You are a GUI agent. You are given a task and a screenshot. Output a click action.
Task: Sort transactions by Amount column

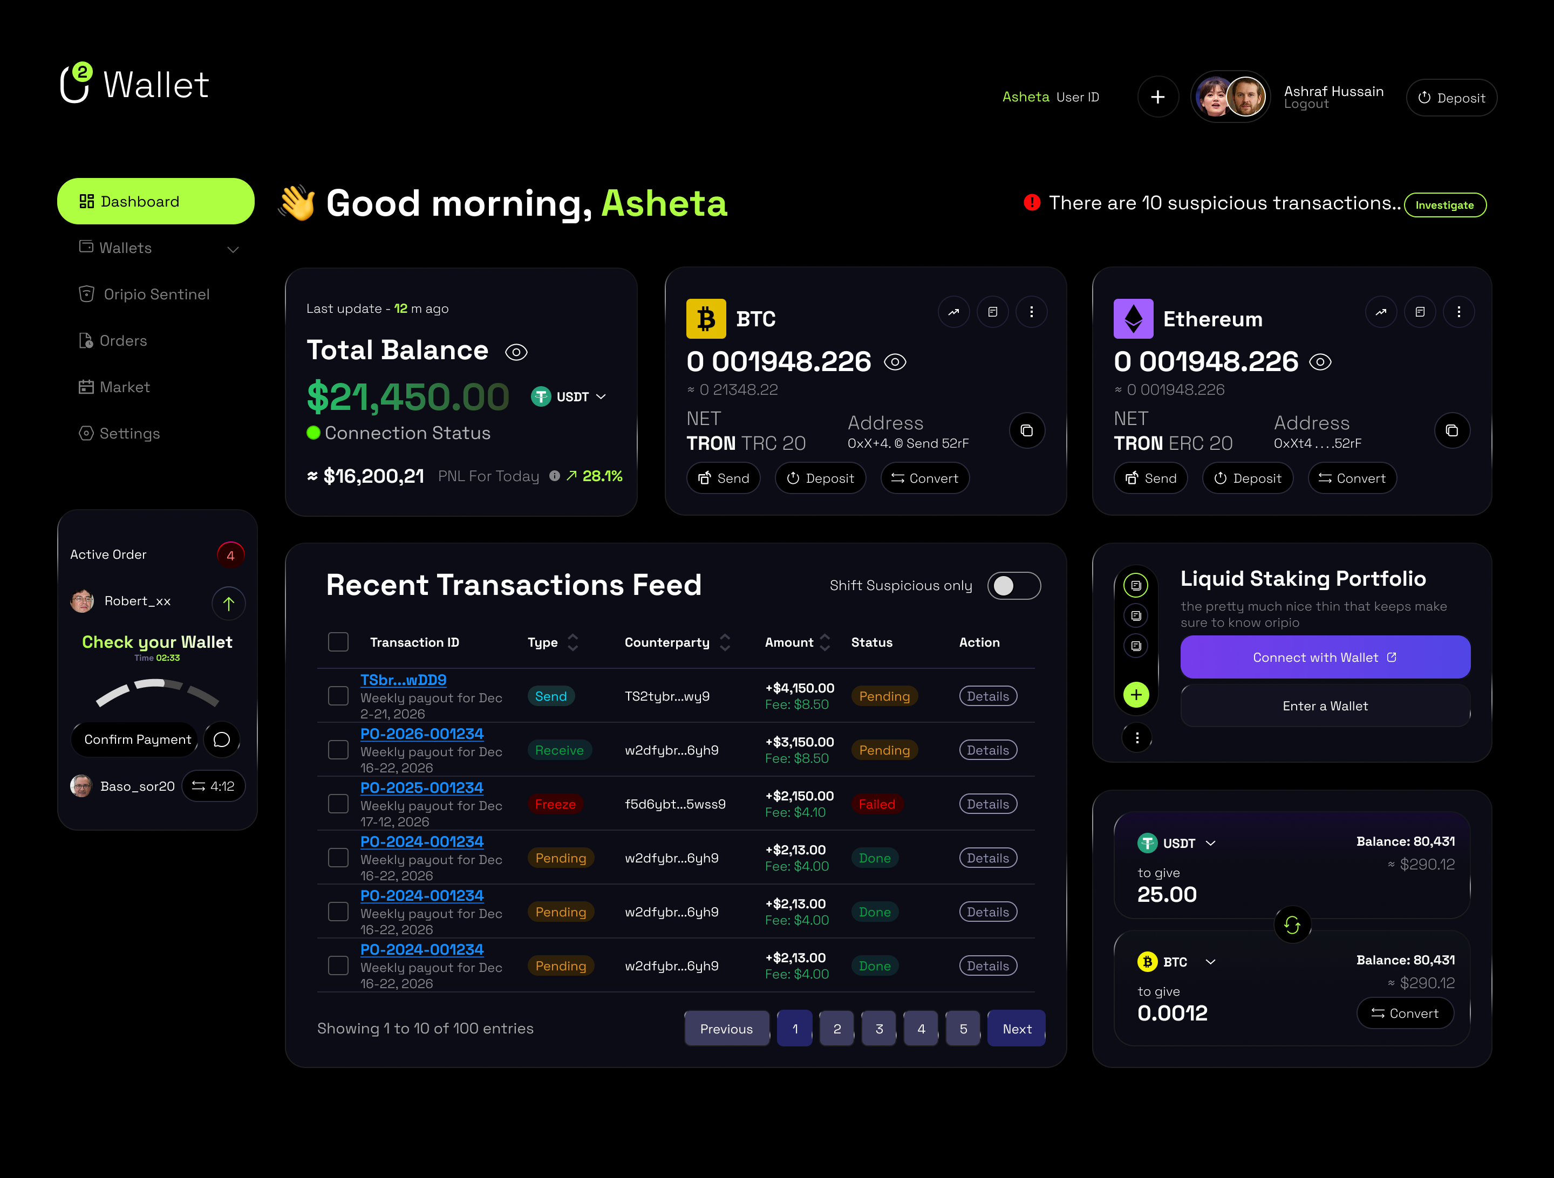(825, 642)
